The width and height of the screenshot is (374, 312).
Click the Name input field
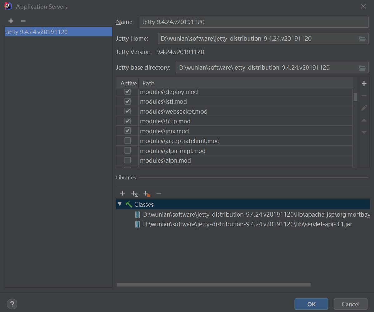(254, 22)
